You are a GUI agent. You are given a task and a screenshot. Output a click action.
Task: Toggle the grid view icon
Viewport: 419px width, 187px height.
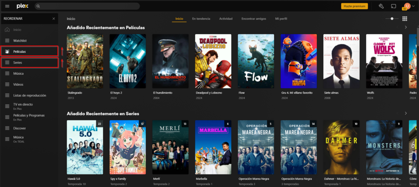(x=405, y=19)
